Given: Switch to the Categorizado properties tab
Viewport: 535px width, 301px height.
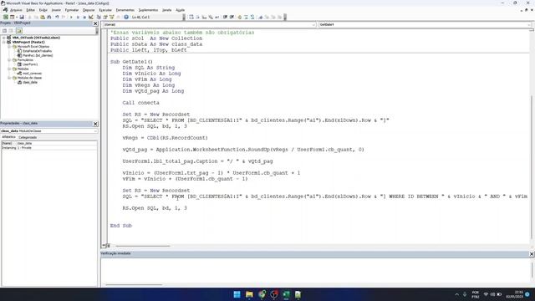Looking at the screenshot, I should coord(28,137).
